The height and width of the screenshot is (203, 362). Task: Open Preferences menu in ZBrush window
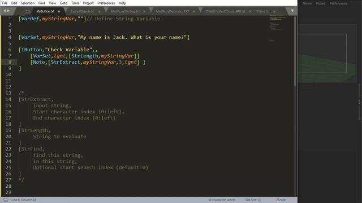[338, 3]
